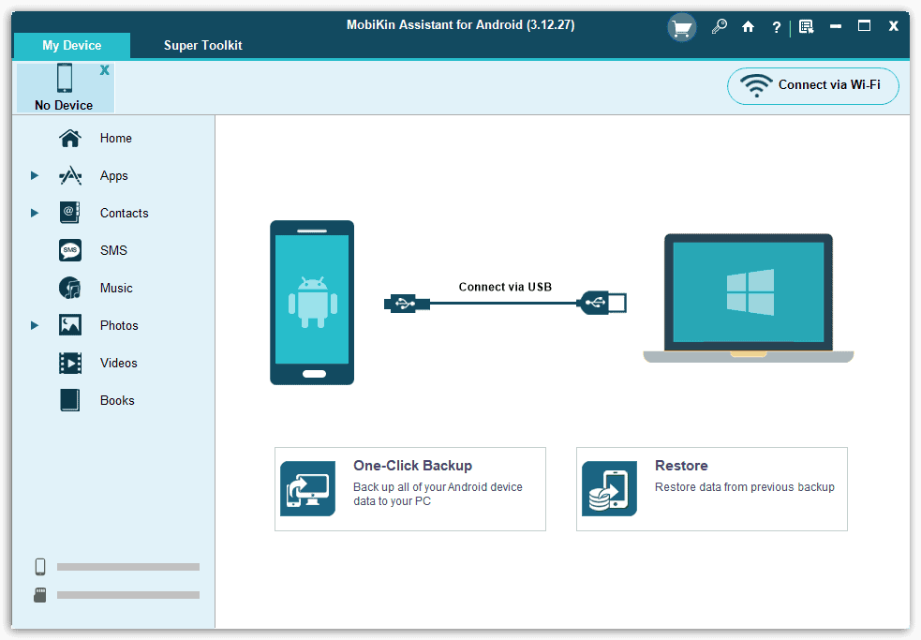Click the Photos picture icon
Image resolution: width=921 pixels, height=640 pixels.
coord(70,325)
